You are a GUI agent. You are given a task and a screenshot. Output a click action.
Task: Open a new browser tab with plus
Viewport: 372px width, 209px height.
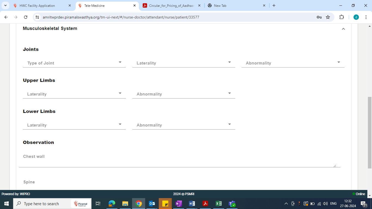pos(274,5)
